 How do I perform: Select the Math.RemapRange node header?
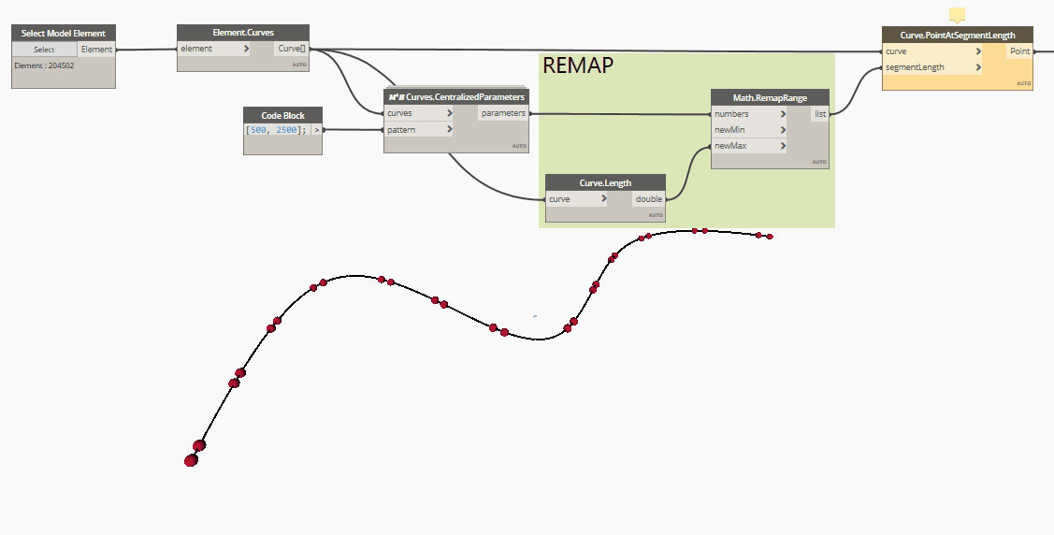769,97
